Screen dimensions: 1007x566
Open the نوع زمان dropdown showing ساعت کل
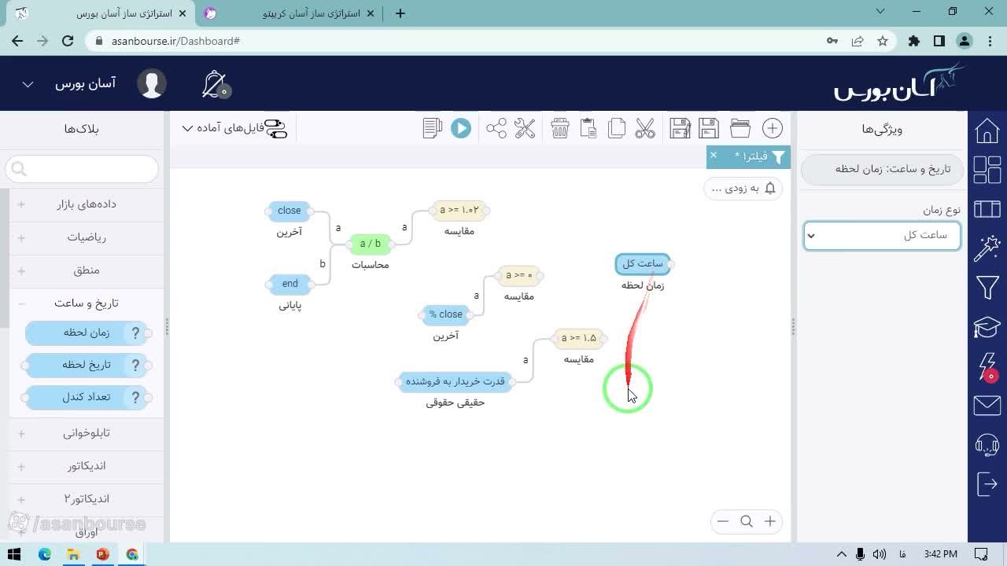tap(882, 235)
